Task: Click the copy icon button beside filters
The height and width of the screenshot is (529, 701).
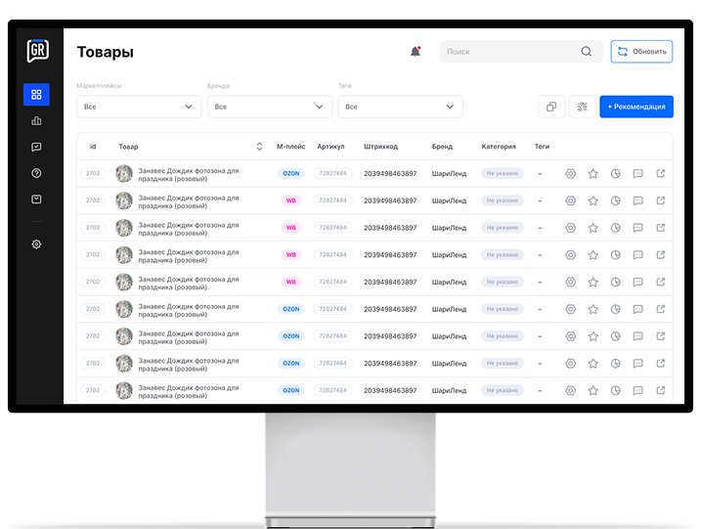Action: click(x=551, y=107)
